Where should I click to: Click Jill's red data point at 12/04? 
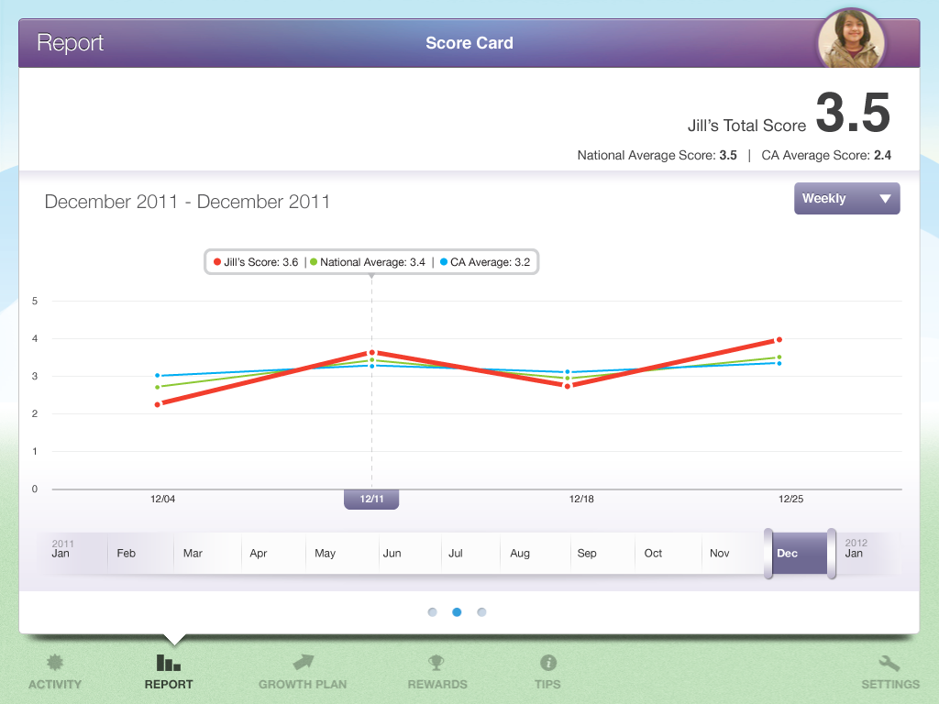pos(158,404)
